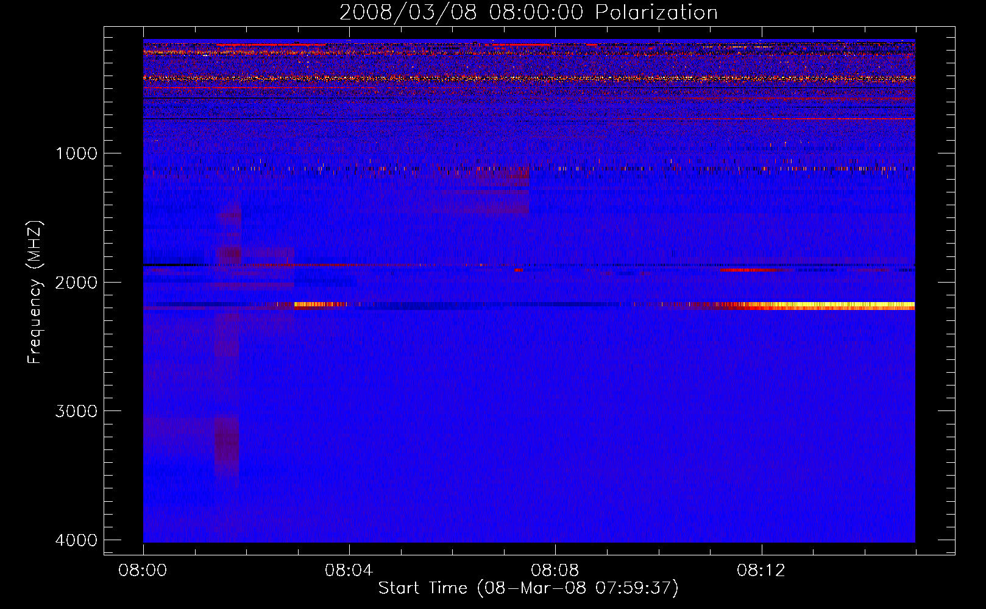986x609 pixels.
Task: Click the 'Start Time (08-Mar-08 07:59:37)' label
Action: pyautogui.click(x=528, y=588)
